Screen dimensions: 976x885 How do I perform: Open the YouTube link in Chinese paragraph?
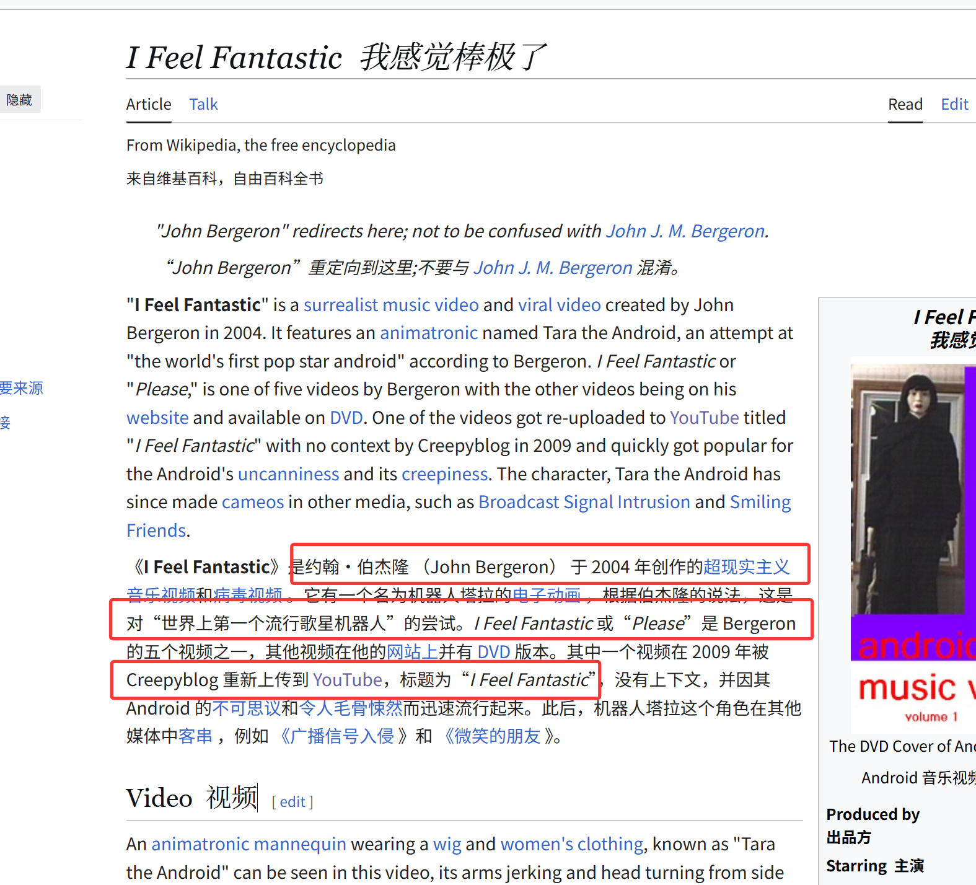click(348, 680)
